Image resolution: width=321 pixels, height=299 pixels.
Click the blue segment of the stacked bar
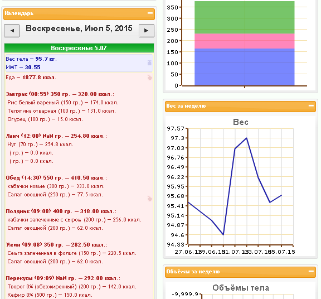(245, 67)
